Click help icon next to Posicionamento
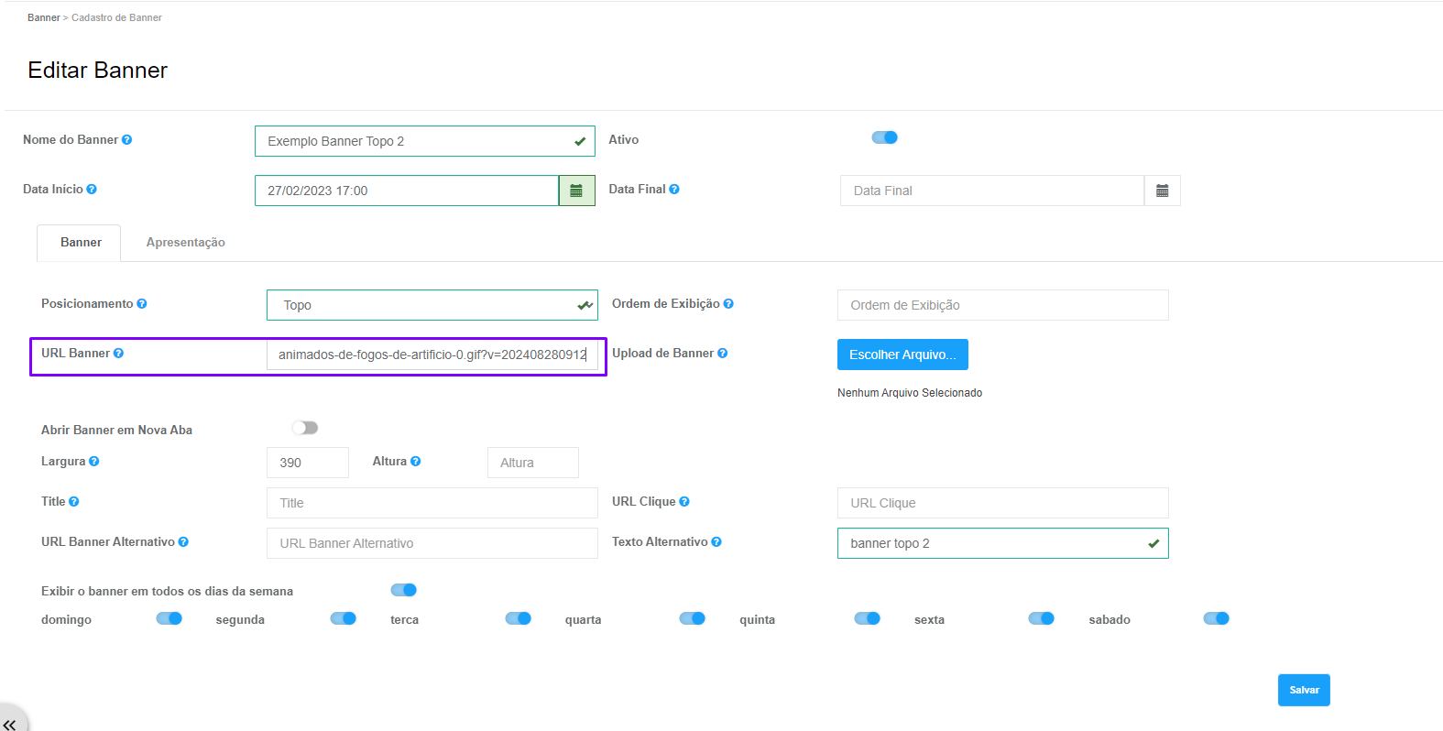 142,304
